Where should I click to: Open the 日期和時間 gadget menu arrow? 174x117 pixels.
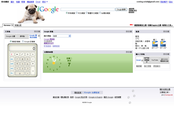127,52
